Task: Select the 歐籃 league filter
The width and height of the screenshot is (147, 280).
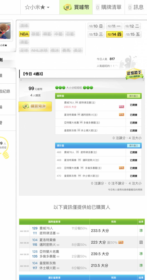Action: 36,34
